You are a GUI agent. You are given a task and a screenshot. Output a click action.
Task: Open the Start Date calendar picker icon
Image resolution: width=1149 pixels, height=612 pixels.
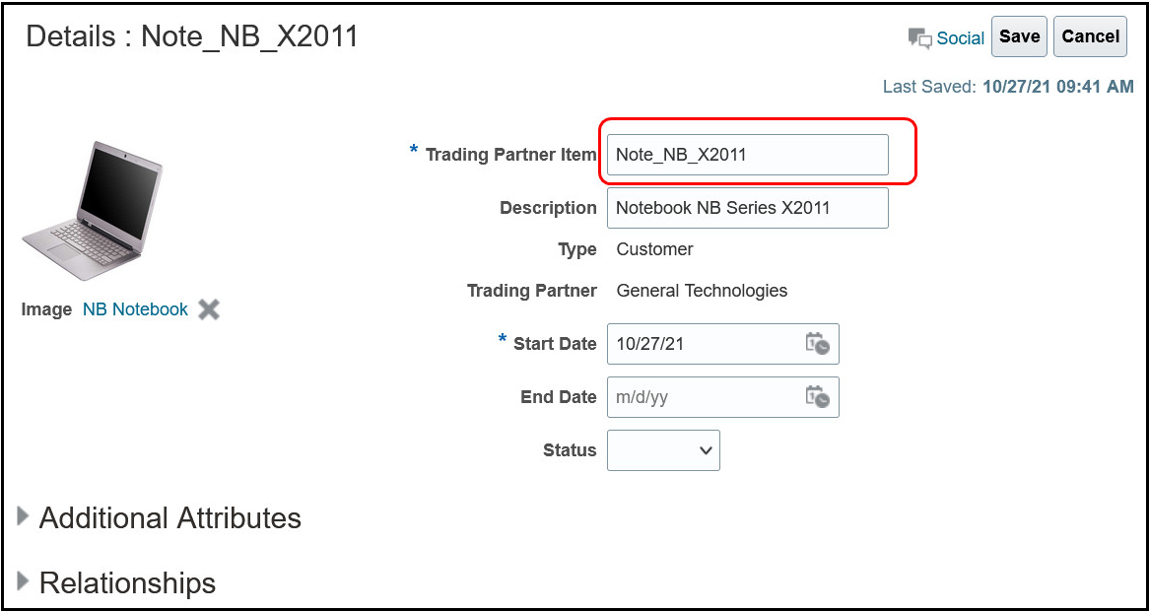pyautogui.click(x=817, y=344)
